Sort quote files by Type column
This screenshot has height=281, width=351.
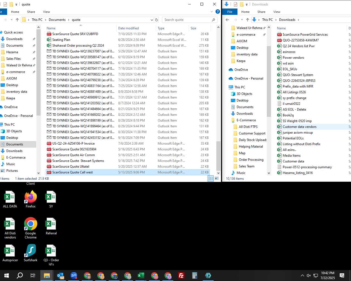(x=172, y=28)
